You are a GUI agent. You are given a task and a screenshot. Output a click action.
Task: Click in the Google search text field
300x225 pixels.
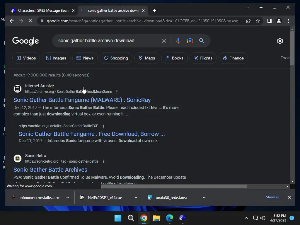point(107,40)
